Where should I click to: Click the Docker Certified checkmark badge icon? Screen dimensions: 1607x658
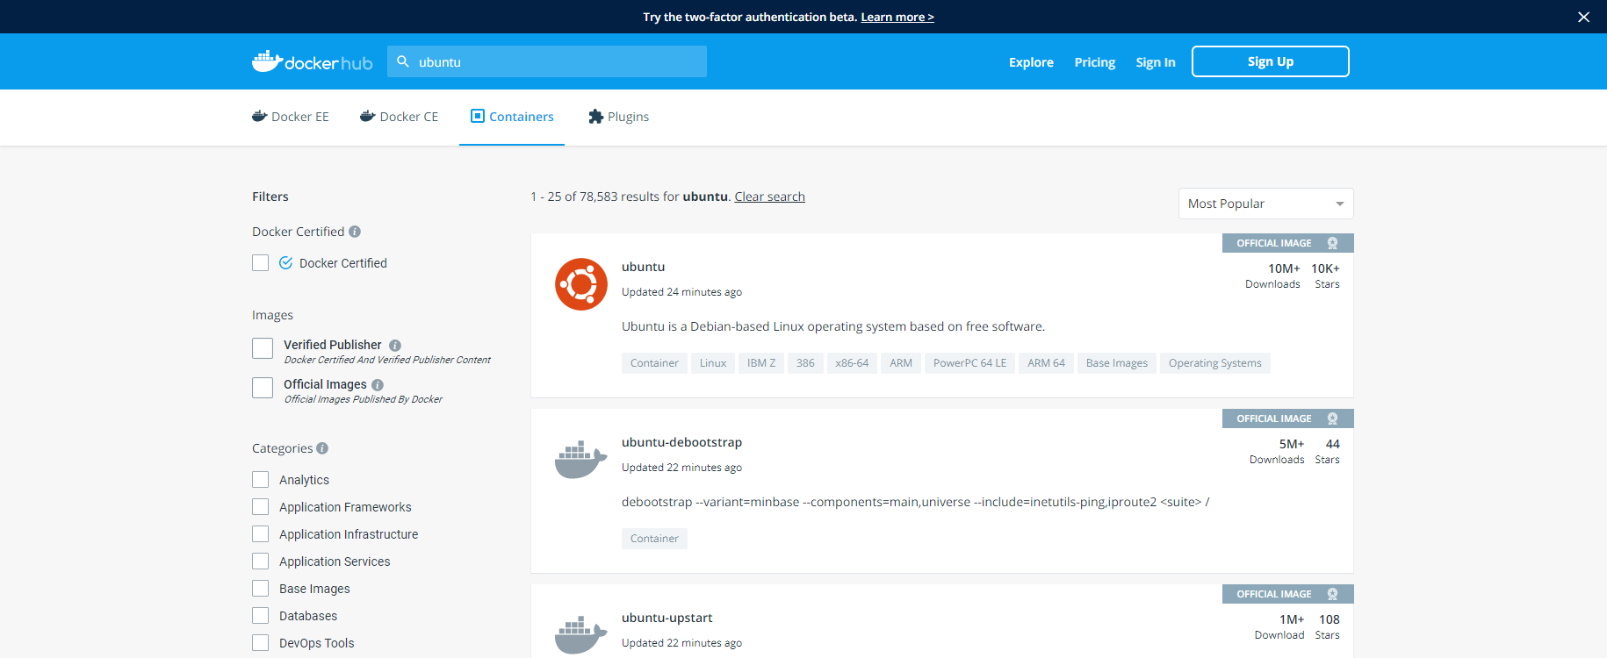[285, 262]
